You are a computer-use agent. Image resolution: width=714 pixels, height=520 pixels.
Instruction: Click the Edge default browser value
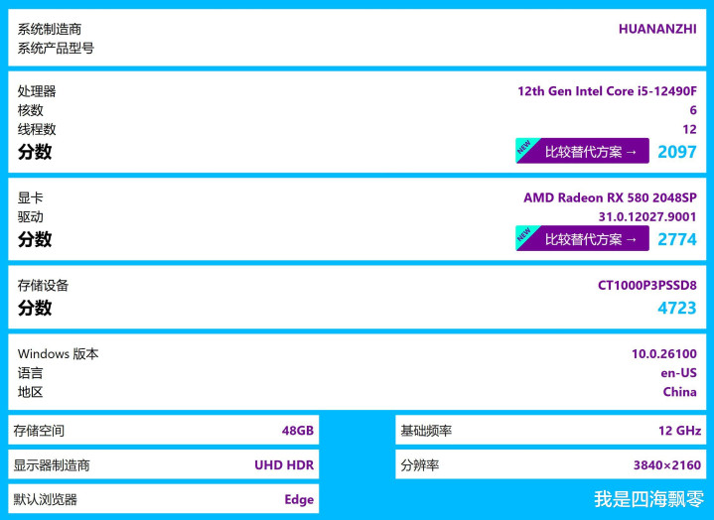tap(299, 499)
